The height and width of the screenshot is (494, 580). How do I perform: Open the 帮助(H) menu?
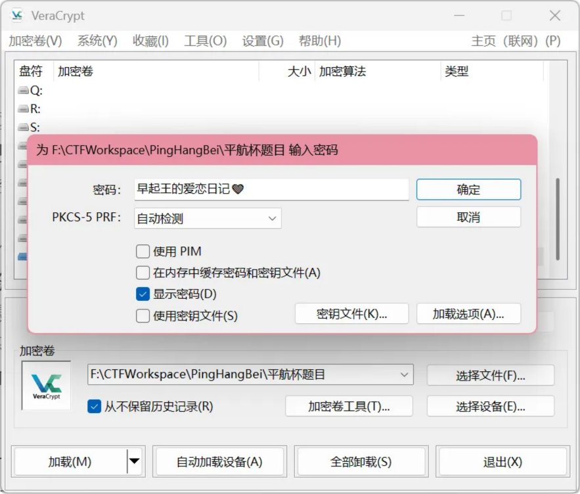tap(320, 41)
